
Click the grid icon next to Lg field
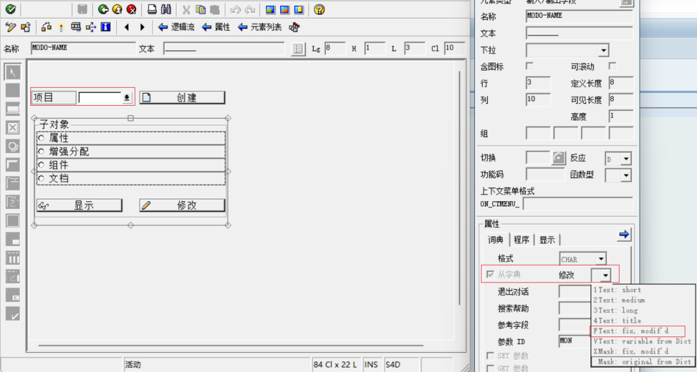tap(298, 49)
